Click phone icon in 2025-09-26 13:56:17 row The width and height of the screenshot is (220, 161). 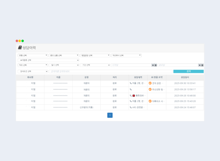click(x=131, y=89)
